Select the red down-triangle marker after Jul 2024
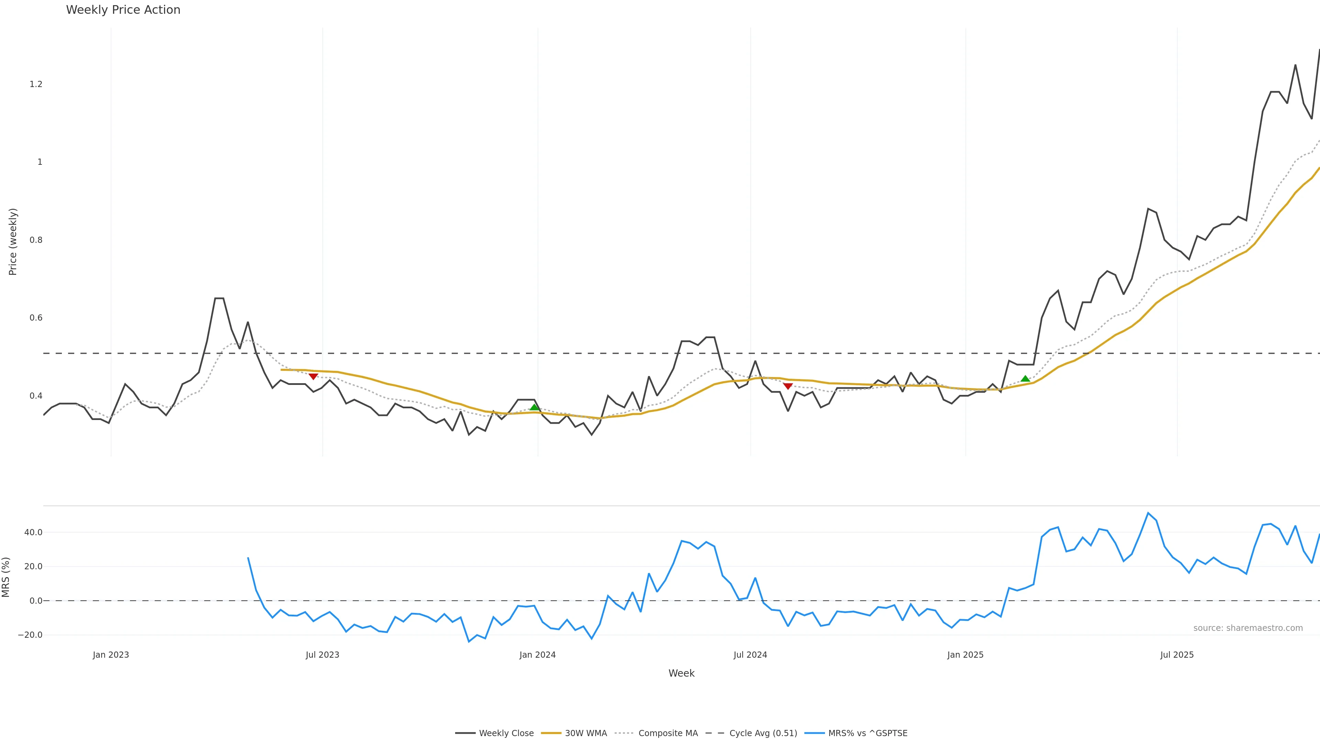Viewport: 1320px width, 743px height. pos(788,386)
